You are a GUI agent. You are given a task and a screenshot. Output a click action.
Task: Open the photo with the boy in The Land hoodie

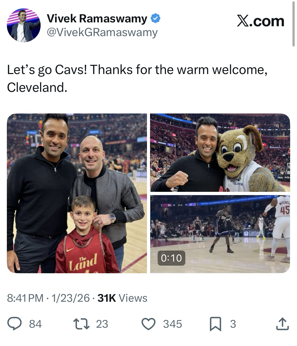pyautogui.click(x=77, y=193)
